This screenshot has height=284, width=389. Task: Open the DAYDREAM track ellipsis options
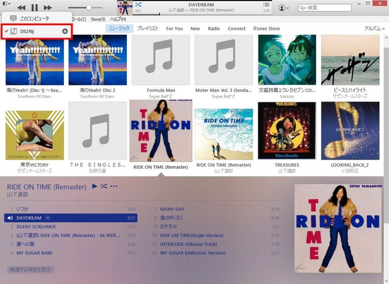47,218
